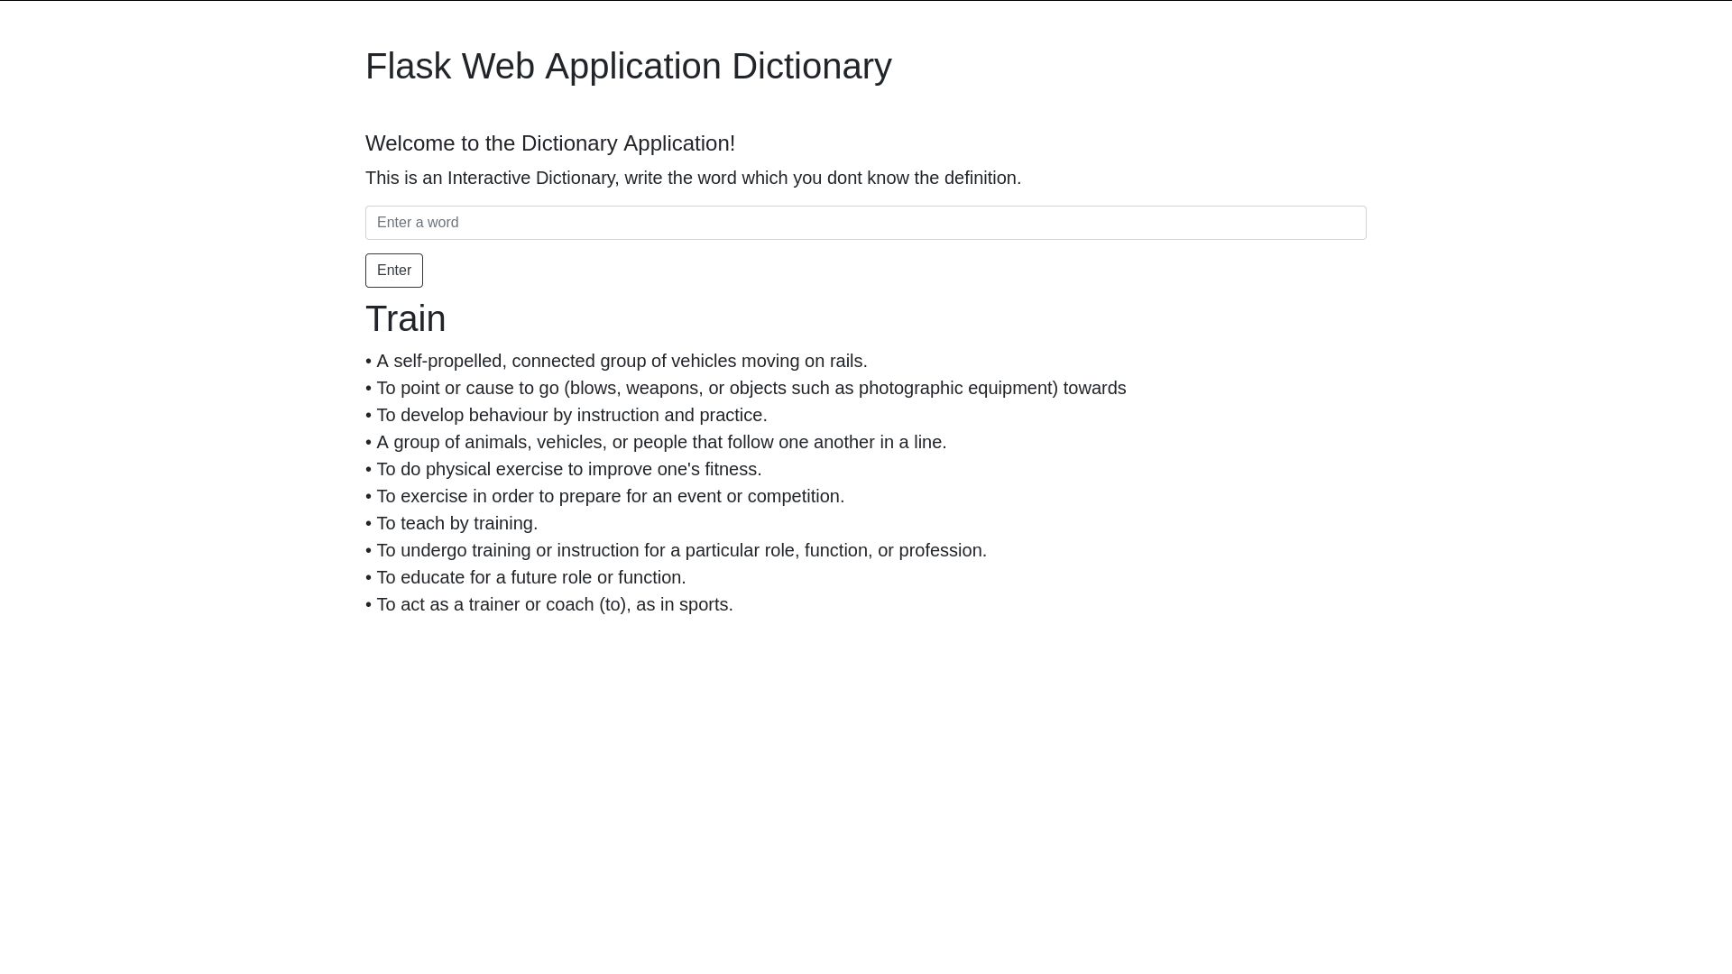Click the Welcome to the Dictionary Application text
Screen dimensions: 1732x974
tap(549, 143)
